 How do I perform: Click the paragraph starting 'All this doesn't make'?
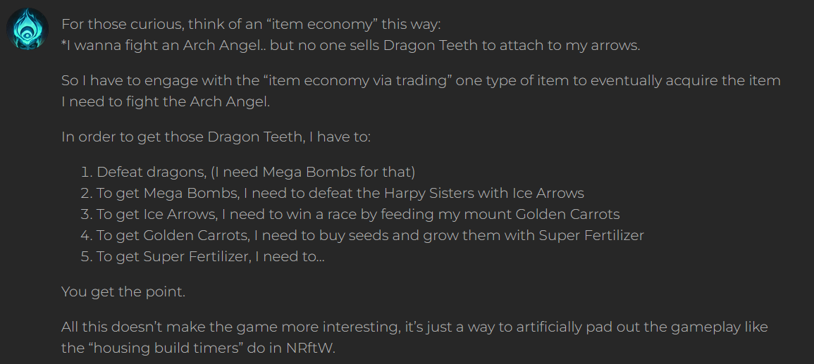[414, 337]
